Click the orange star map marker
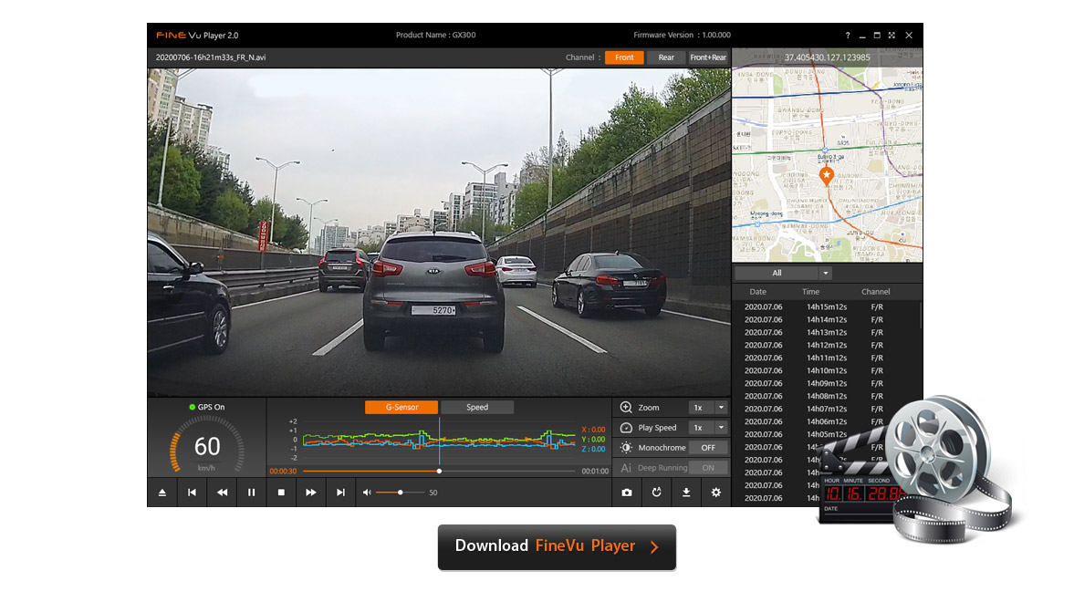The width and height of the screenshot is (1074, 602). (x=827, y=176)
